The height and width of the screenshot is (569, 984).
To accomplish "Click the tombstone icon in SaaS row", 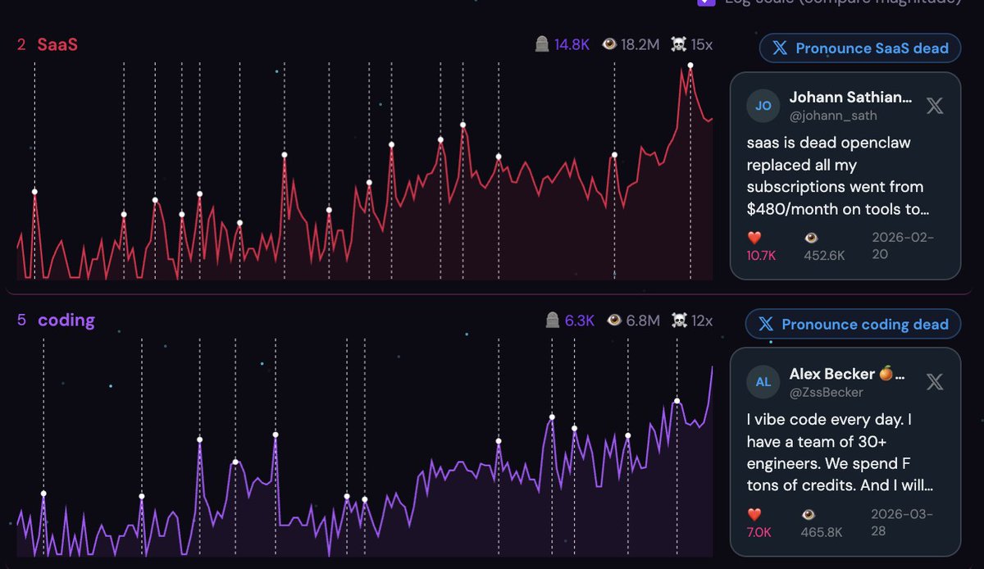I will click(541, 44).
